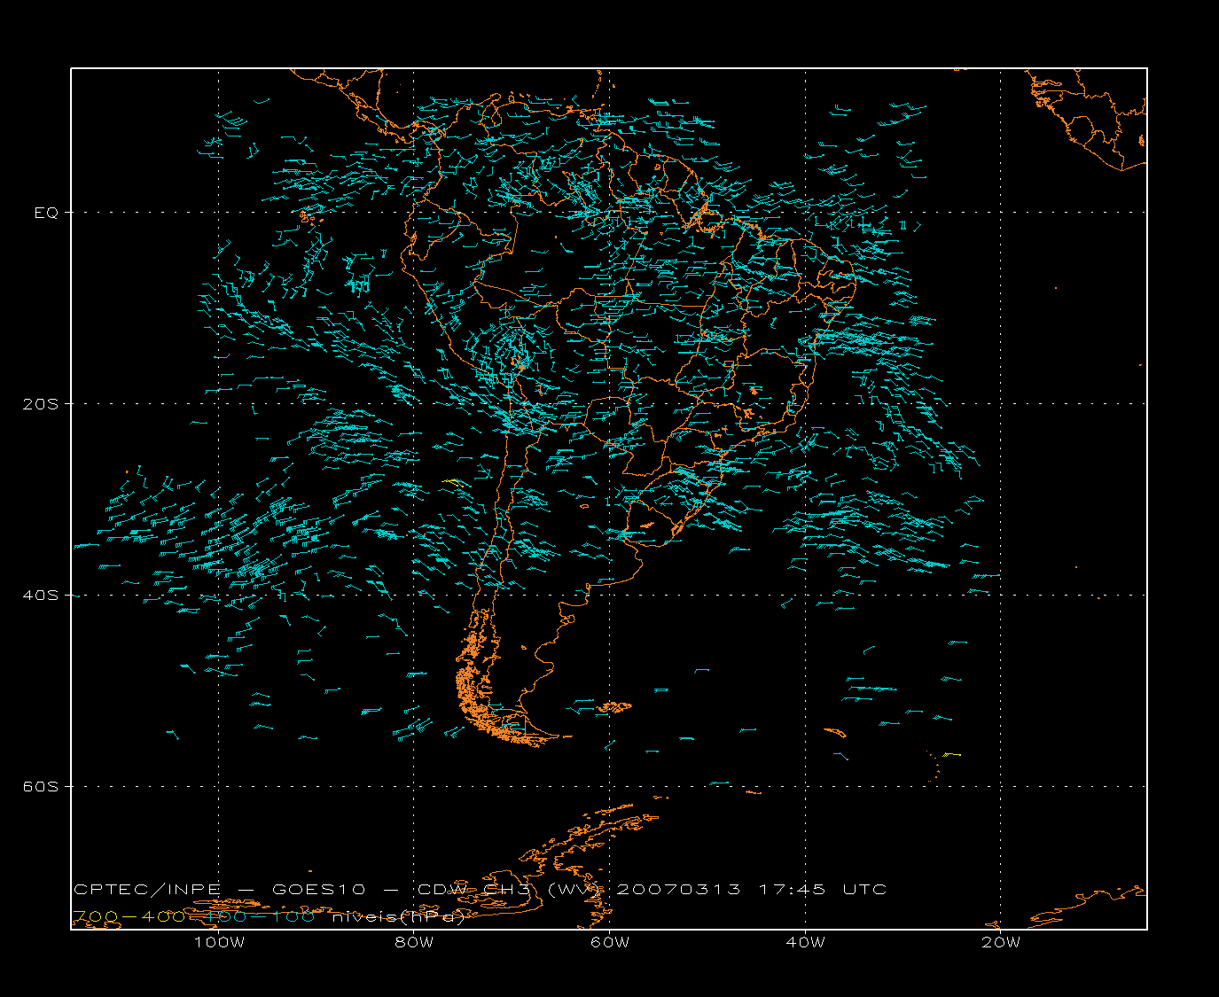This screenshot has width=1219, height=997.
Task: Click the 17:45 UTC time text
Action: (x=822, y=890)
